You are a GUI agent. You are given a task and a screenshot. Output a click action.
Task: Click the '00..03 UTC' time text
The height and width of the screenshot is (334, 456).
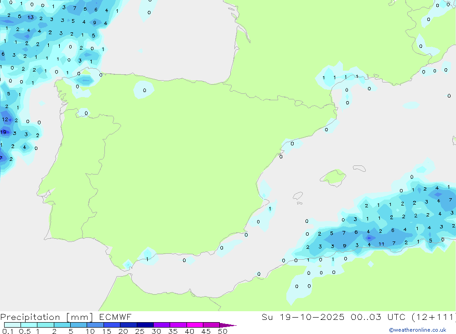click(x=378, y=317)
